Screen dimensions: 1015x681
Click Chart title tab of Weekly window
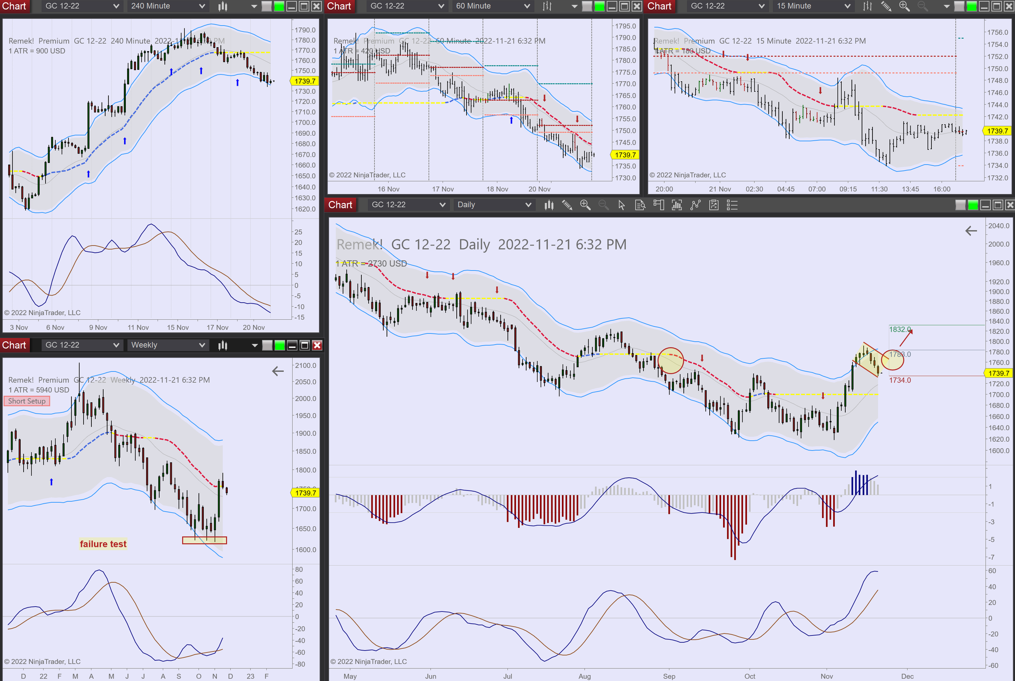click(x=15, y=345)
